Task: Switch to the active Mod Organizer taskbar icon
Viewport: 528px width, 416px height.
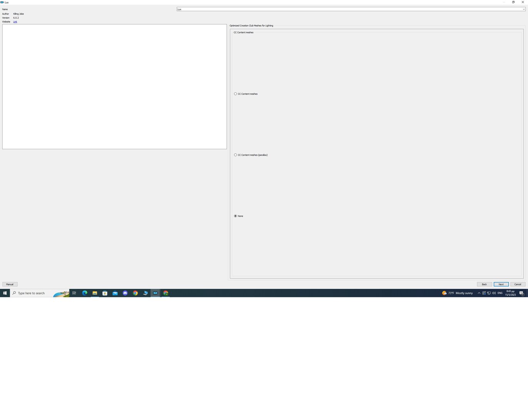Action: (x=156, y=293)
